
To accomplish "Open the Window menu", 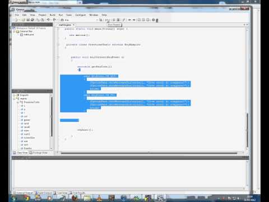I will pyautogui.click(x=94, y=15).
